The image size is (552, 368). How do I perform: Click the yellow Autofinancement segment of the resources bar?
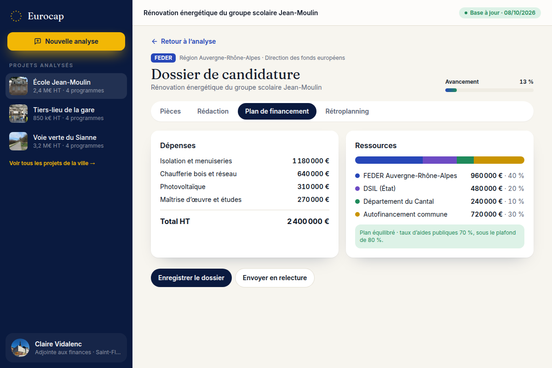[499, 160]
